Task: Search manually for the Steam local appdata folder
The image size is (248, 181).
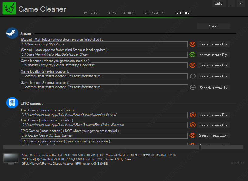Action: 213,55
